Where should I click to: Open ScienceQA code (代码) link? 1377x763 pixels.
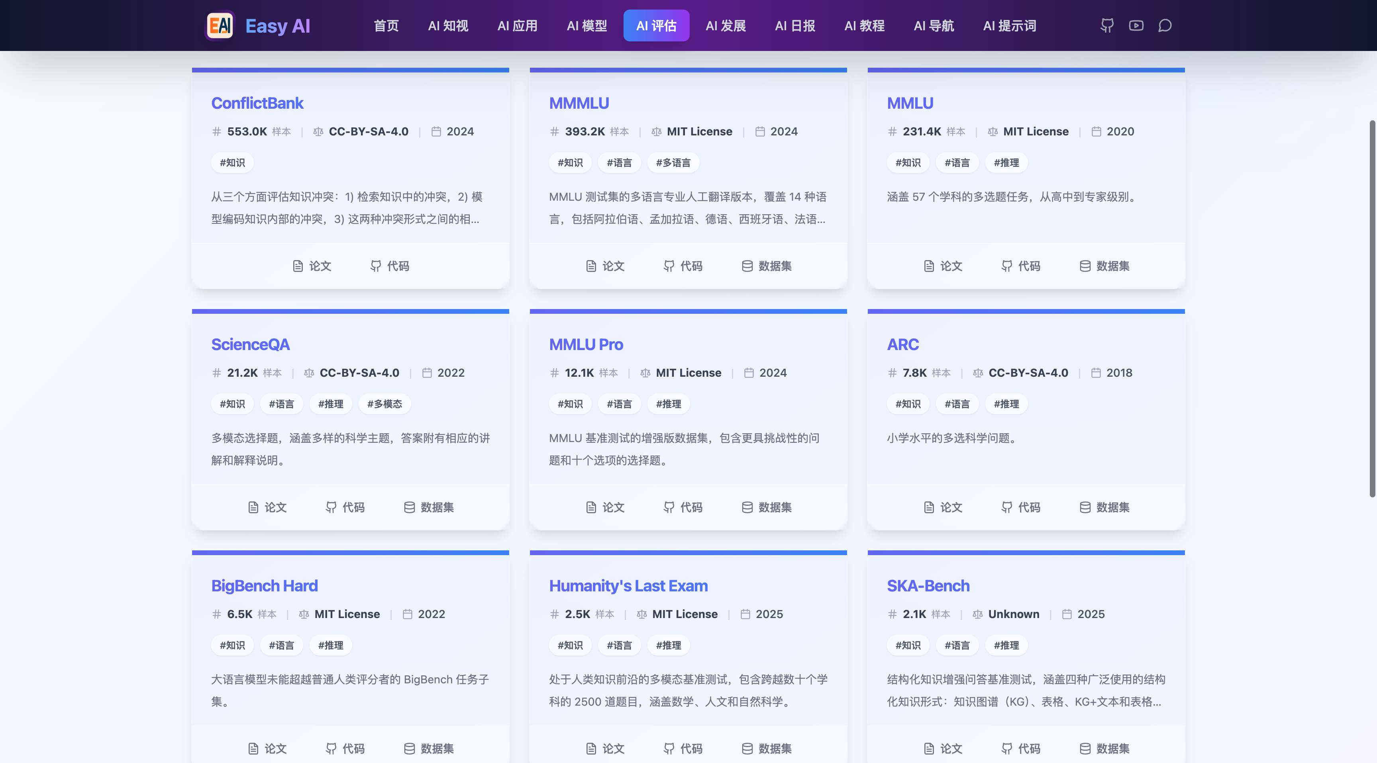click(345, 507)
